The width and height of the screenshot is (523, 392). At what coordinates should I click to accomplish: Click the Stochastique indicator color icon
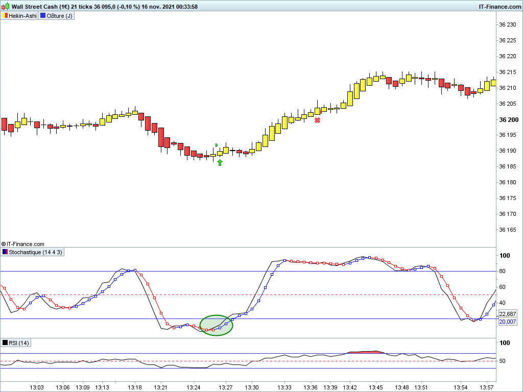click(5, 252)
